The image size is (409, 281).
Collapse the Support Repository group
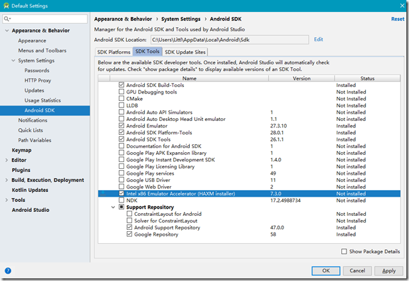coord(113,207)
